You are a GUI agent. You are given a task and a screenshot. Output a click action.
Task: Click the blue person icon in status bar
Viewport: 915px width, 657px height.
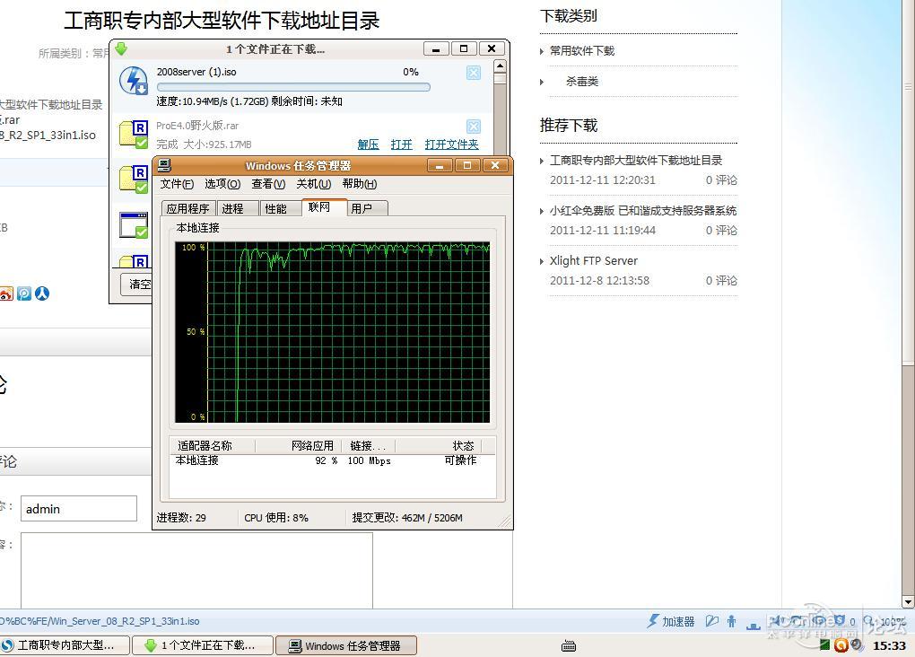(x=732, y=621)
